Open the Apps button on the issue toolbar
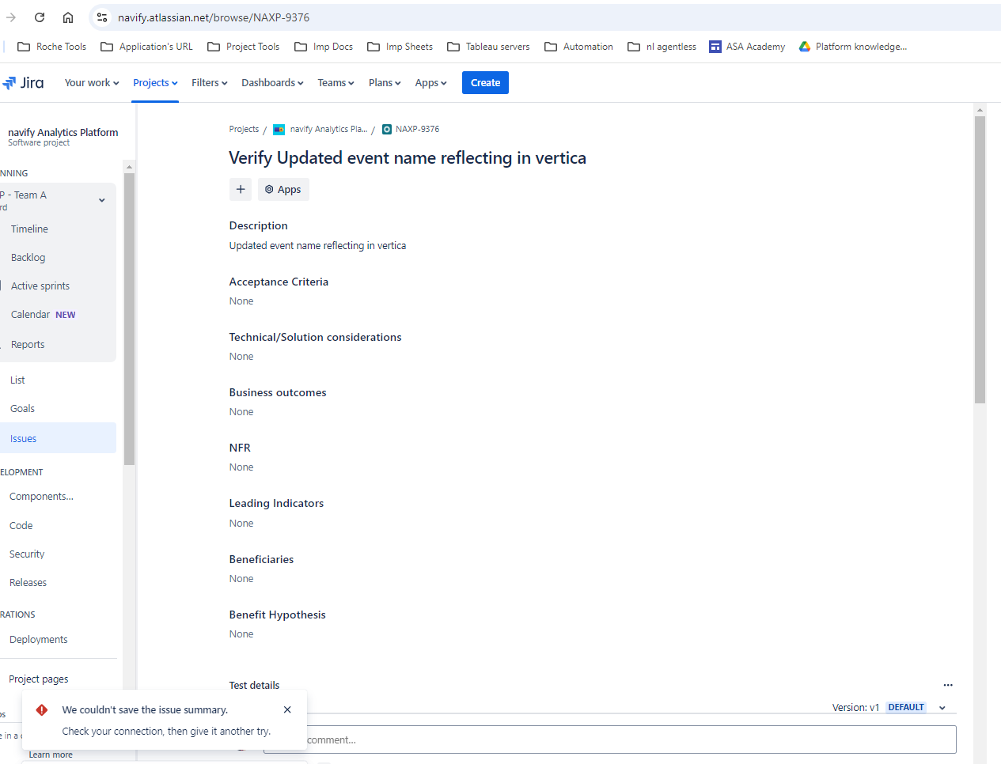 coord(282,189)
